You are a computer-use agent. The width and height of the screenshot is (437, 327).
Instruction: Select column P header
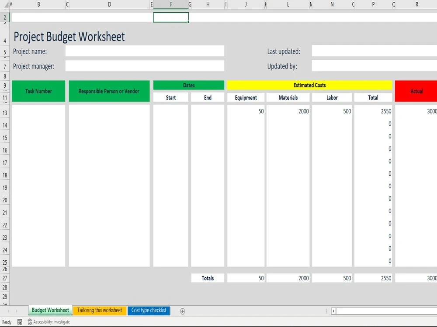click(373, 4)
